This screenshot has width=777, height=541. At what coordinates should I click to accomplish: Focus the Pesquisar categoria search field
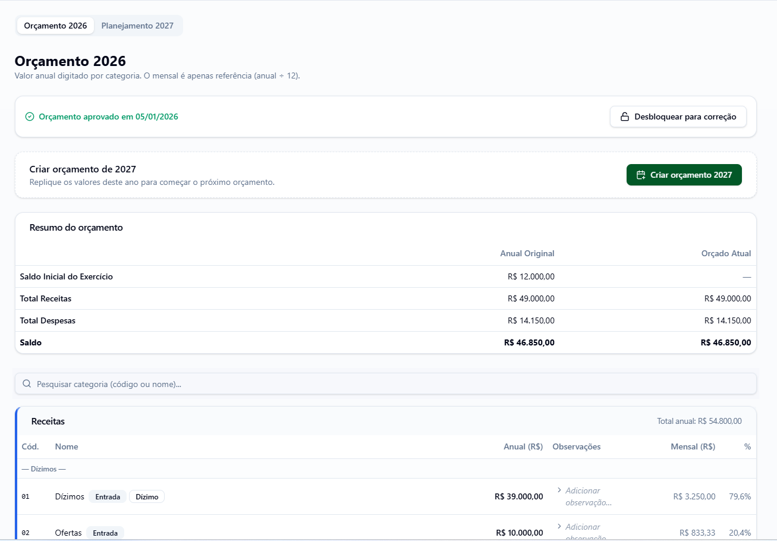tap(386, 384)
